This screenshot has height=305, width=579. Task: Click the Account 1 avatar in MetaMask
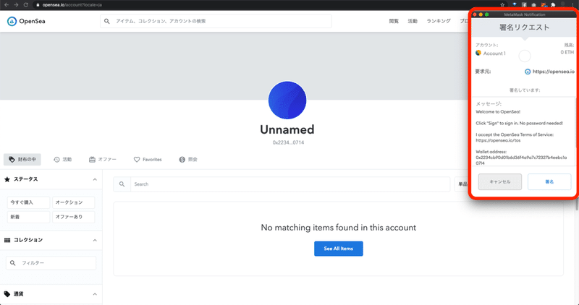478,53
